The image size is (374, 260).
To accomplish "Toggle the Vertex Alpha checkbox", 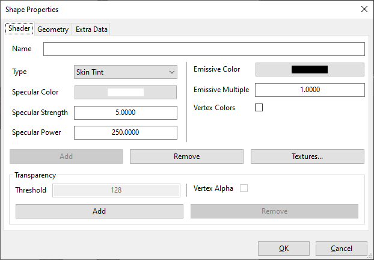I will point(244,188).
